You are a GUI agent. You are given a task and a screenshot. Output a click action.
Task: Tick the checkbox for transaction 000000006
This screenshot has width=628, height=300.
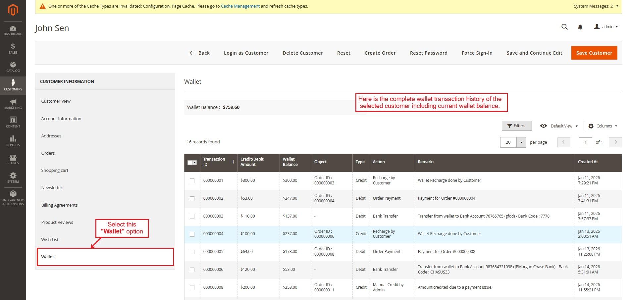[192, 270]
